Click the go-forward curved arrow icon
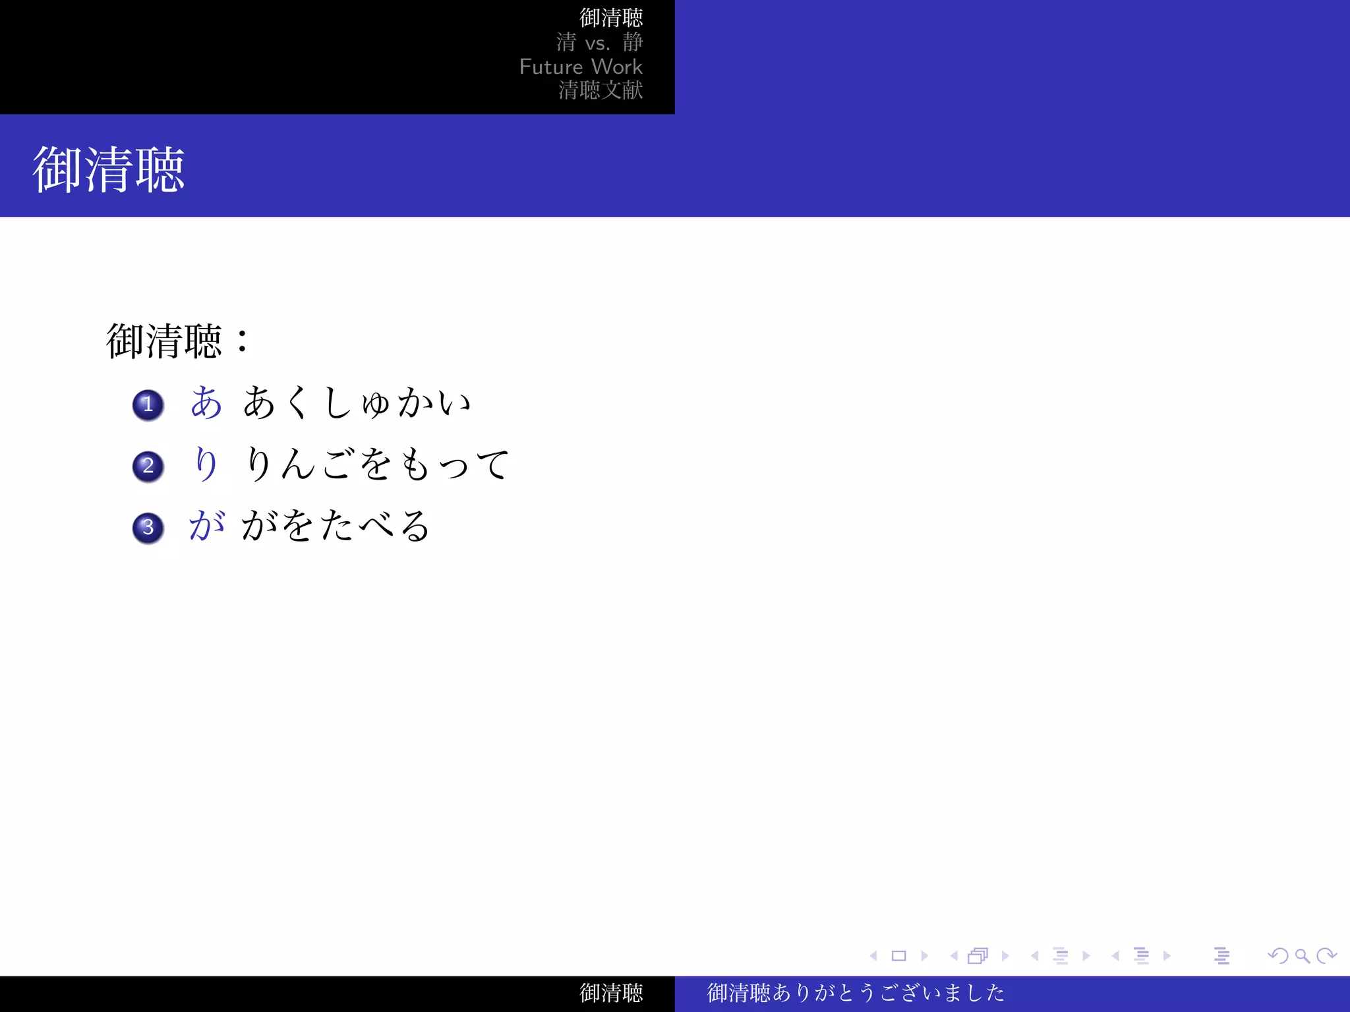 click(x=1326, y=956)
